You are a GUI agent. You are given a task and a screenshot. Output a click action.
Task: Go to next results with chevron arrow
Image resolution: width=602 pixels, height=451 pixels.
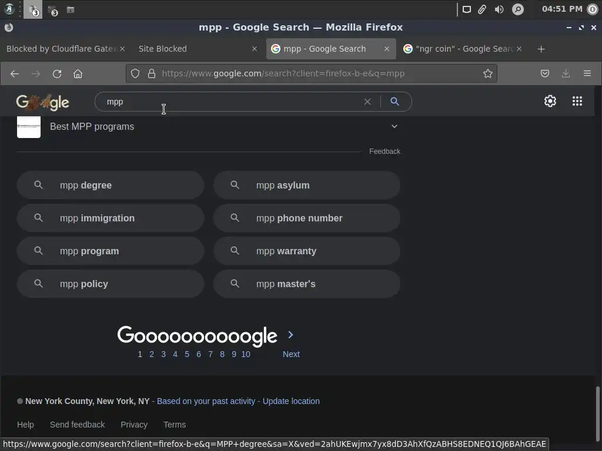coord(290,335)
